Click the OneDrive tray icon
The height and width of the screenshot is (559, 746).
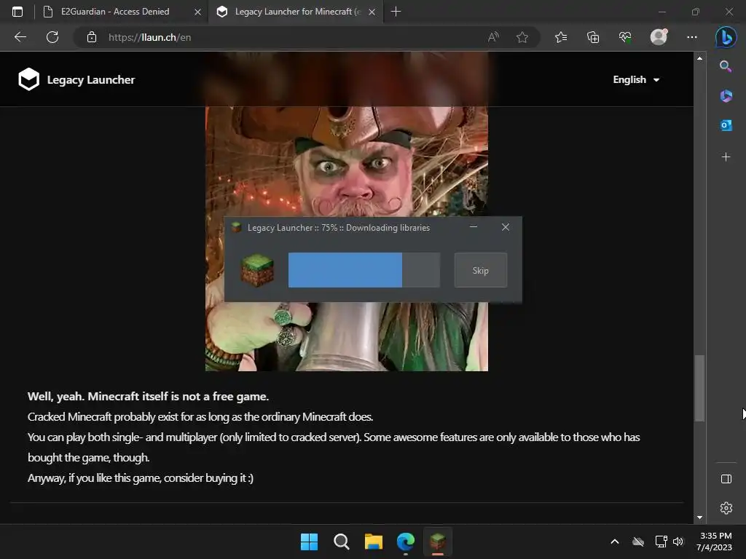click(x=638, y=542)
